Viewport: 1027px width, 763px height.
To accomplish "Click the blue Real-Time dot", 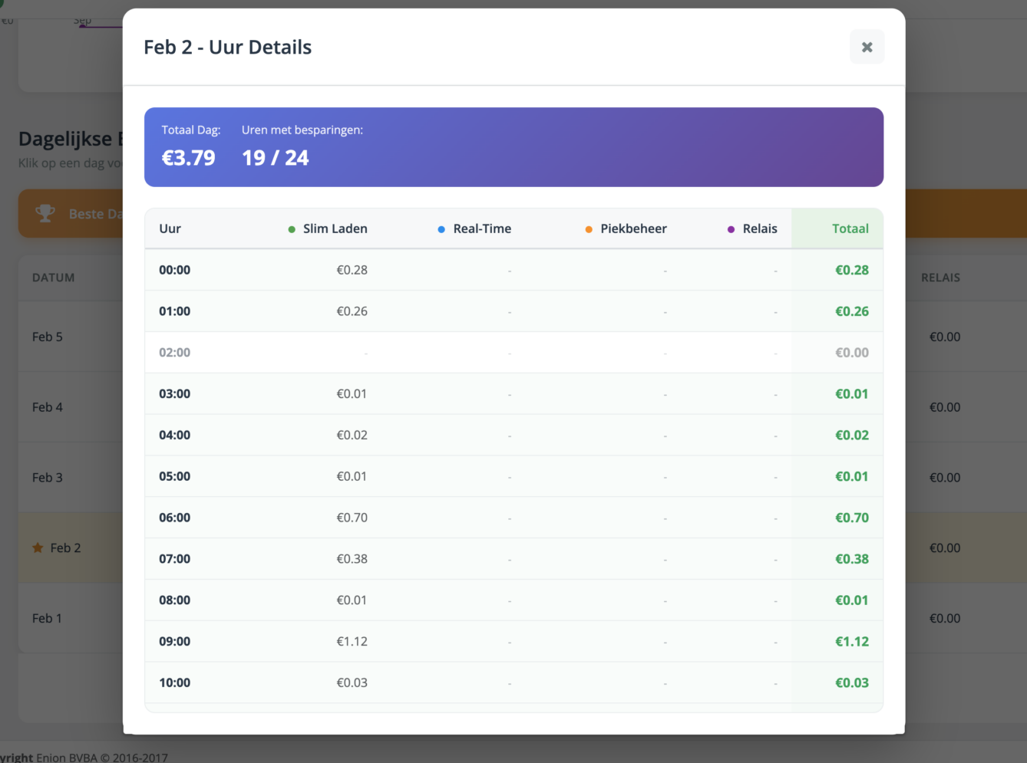I will pyautogui.click(x=441, y=229).
